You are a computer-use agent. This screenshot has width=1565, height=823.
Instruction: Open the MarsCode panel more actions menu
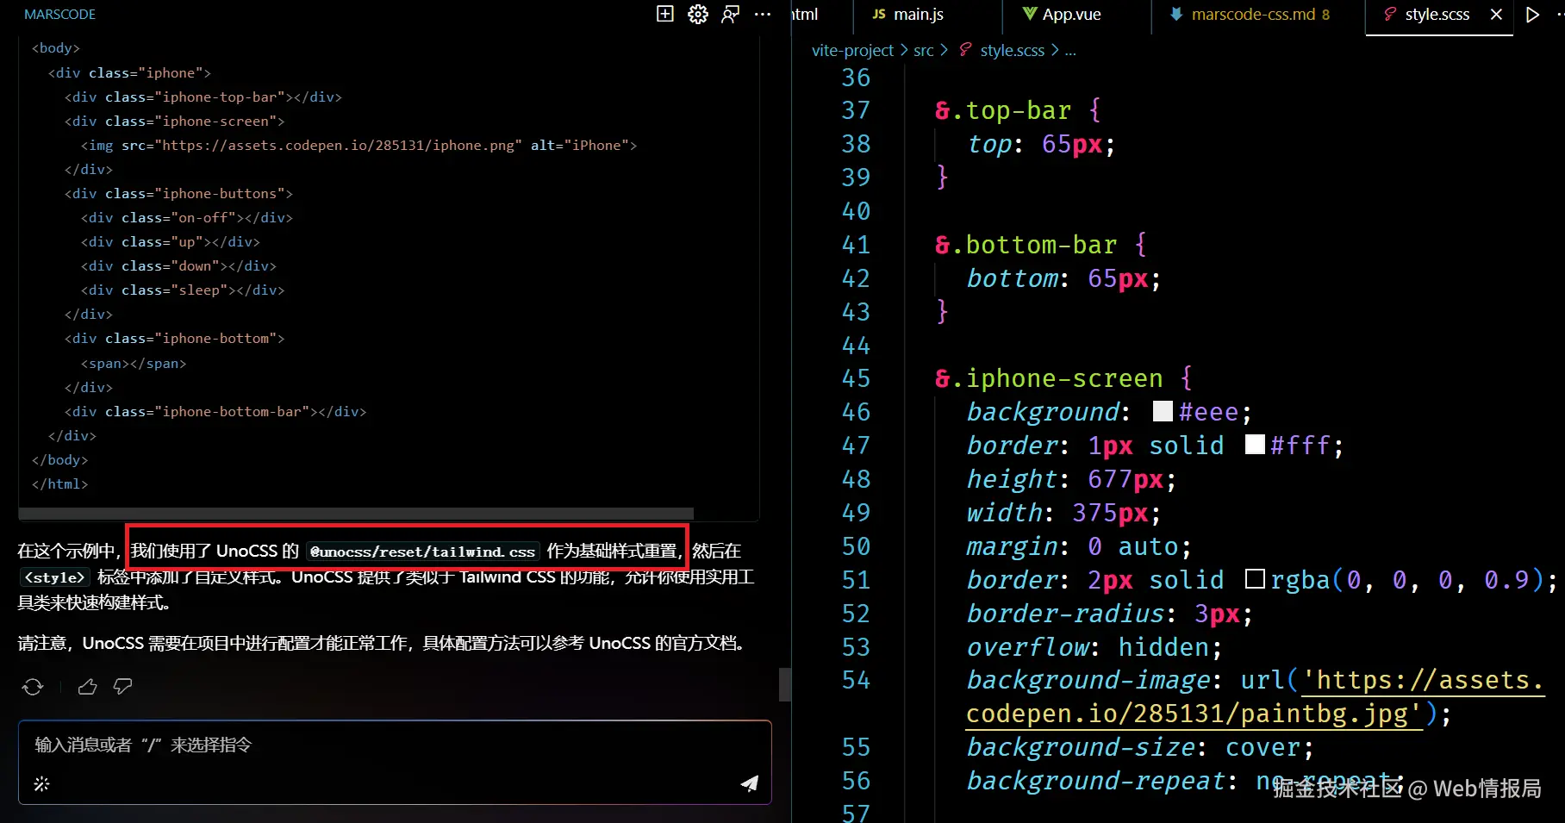pos(763,14)
